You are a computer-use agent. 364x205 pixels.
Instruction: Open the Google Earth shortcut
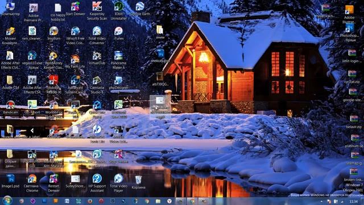pos(140,9)
